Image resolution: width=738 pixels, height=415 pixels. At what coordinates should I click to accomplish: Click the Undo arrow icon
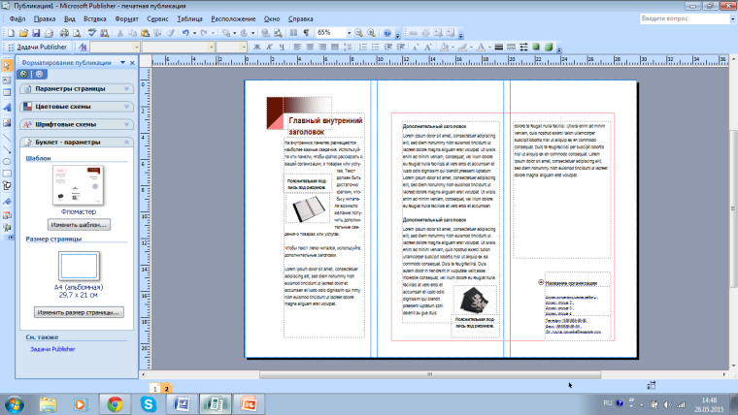[x=184, y=32]
